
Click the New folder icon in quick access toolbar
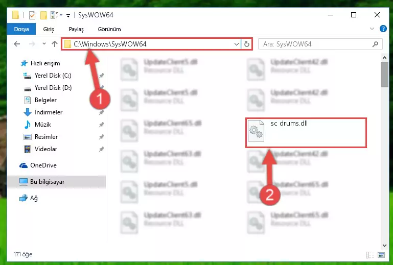(43, 15)
